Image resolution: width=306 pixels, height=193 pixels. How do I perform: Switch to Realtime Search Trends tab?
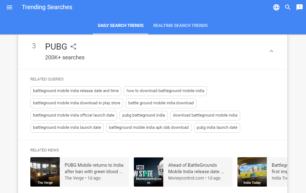point(180,25)
